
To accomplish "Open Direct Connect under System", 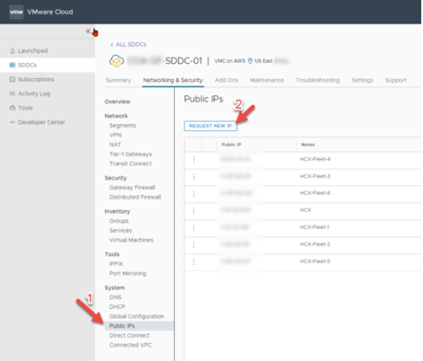I will tap(129, 335).
